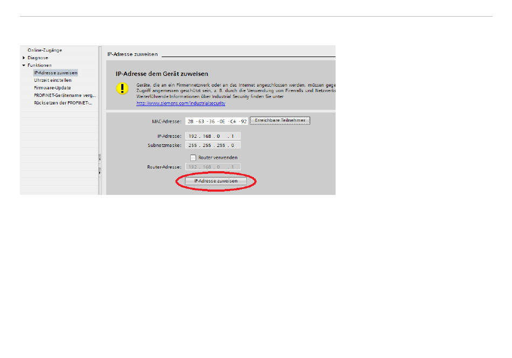Image resolution: width=512 pixels, height=358 pixels.
Task: Click the Router verwenden label text
Action: pos(218,158)
